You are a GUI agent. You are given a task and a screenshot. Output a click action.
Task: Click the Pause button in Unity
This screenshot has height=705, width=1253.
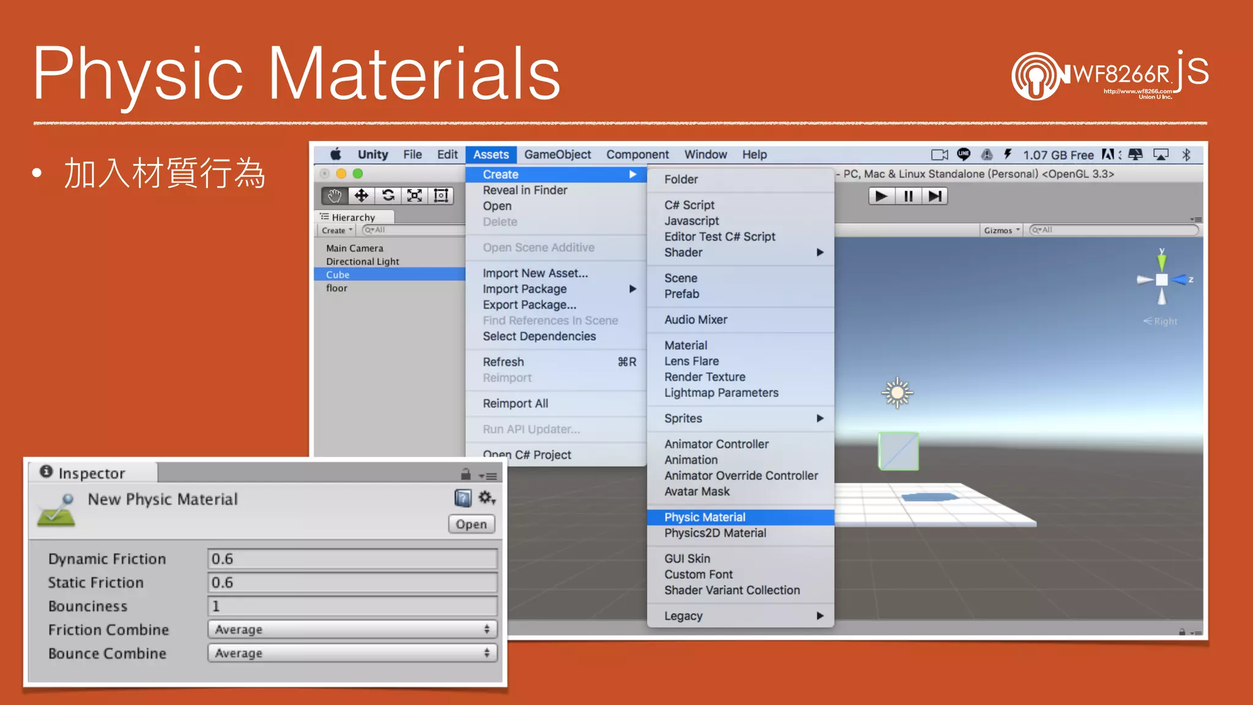909,196
